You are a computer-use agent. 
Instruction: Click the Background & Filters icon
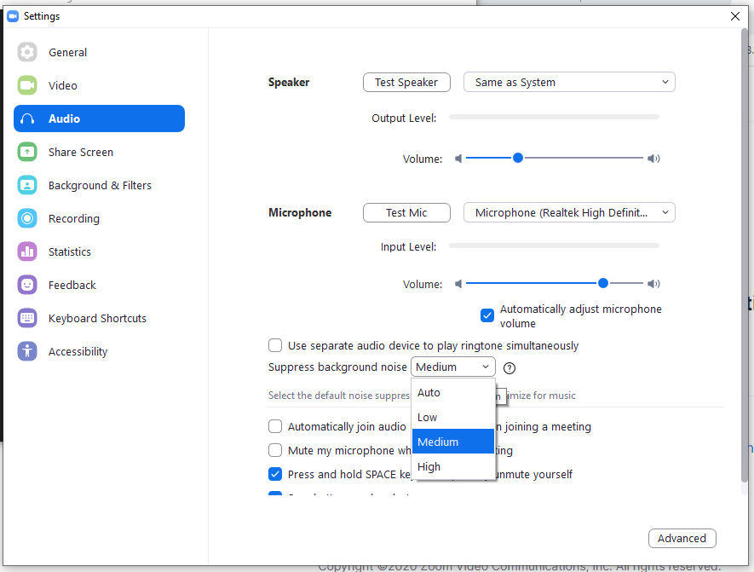point(27,185)
